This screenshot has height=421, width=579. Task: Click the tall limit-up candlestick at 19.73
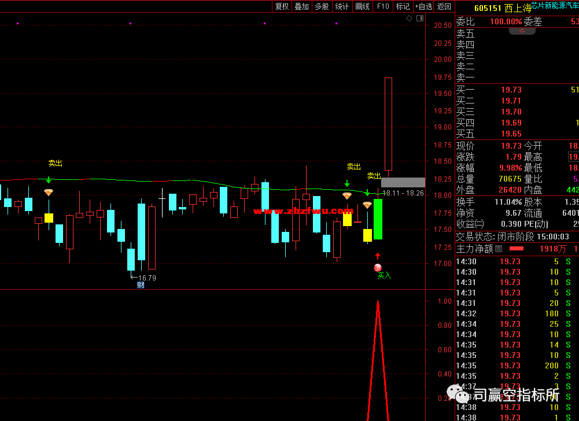click(388, 124)
